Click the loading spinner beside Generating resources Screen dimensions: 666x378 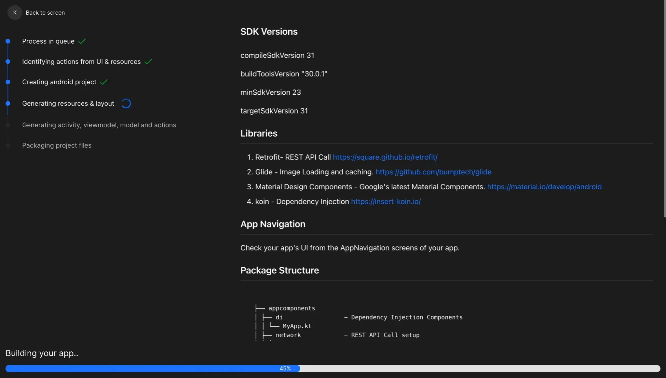[126, 104]
